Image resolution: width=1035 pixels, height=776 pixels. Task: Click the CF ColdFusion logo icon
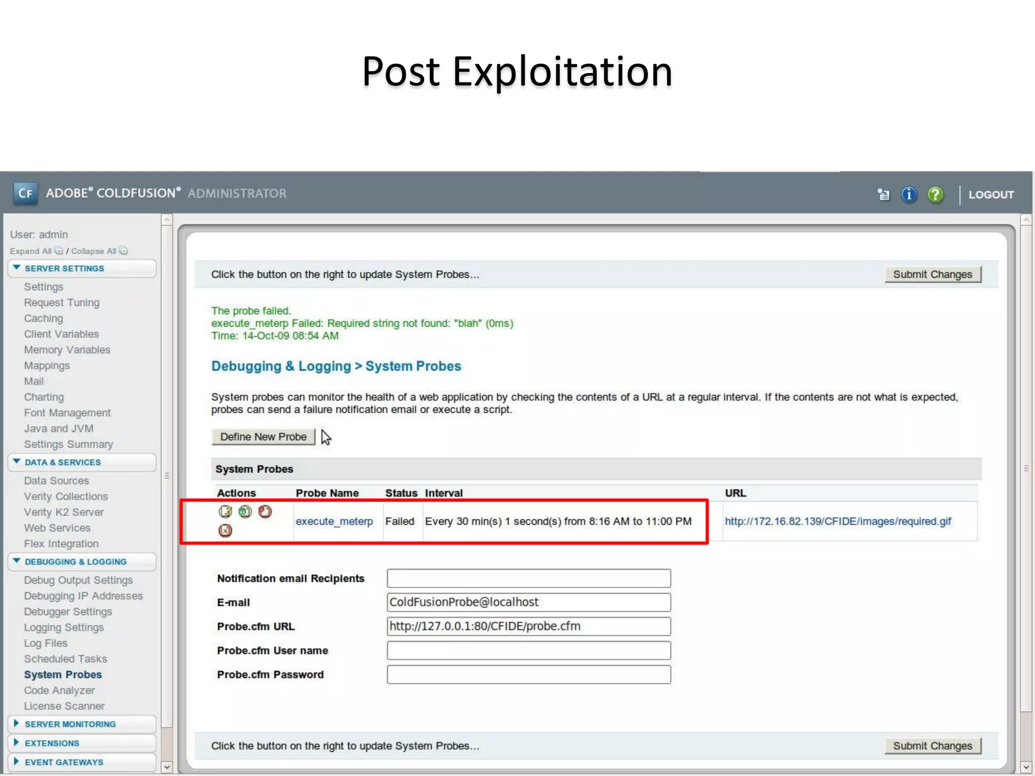coord(25,193)
